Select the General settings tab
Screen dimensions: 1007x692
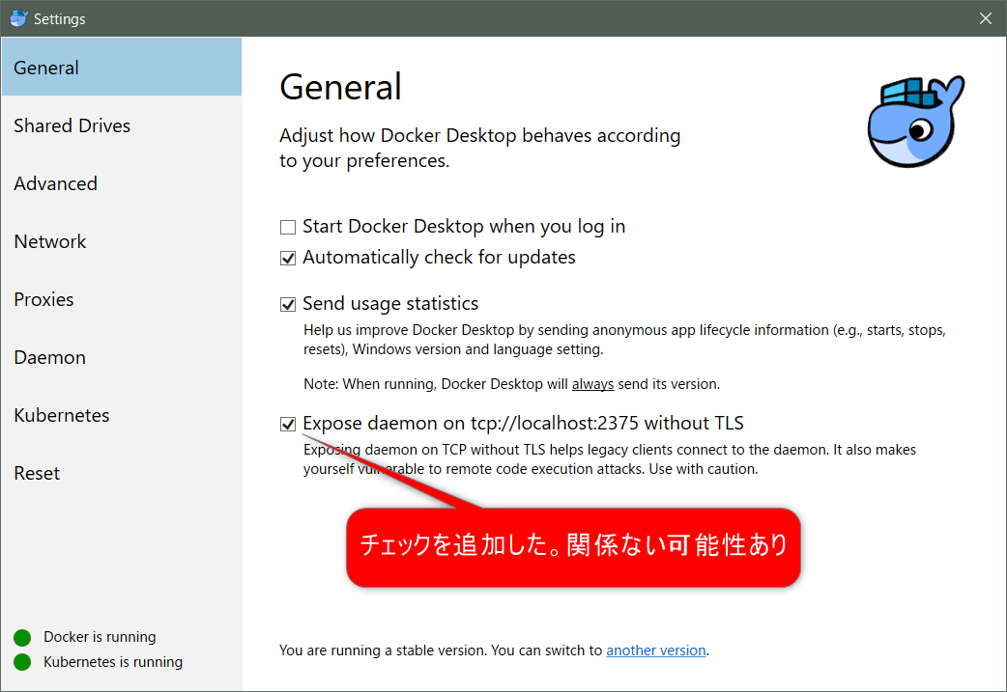pos(122,67)
